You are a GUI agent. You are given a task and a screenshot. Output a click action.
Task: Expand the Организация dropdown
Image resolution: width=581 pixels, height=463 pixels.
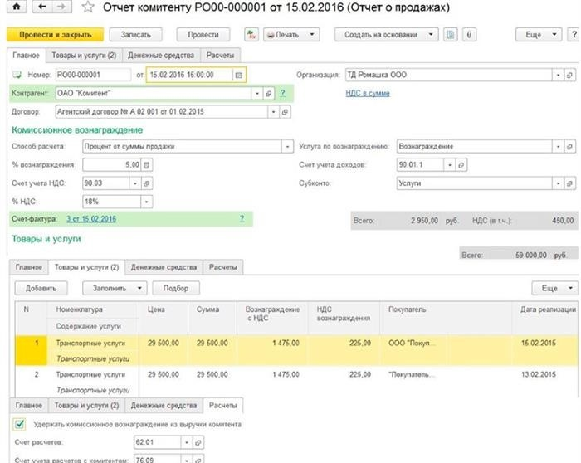click(x=558, y=75)
